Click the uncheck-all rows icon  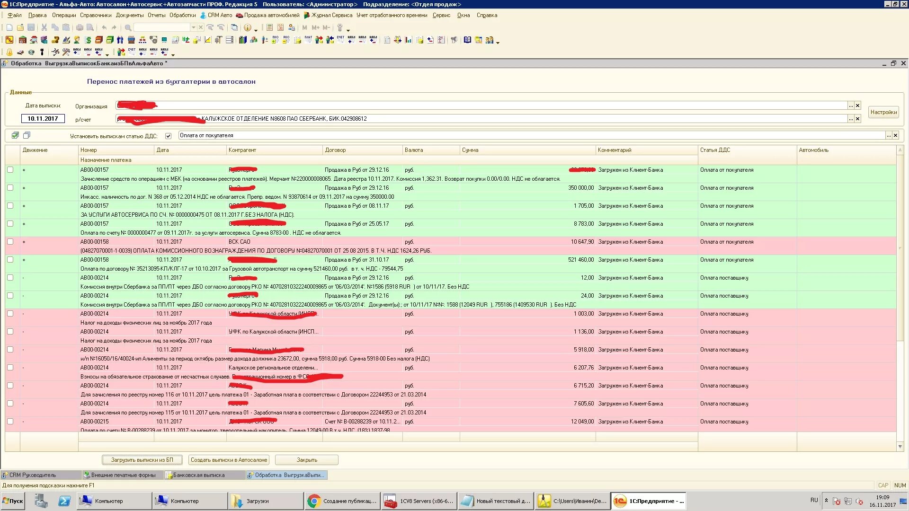coord(27,135)
